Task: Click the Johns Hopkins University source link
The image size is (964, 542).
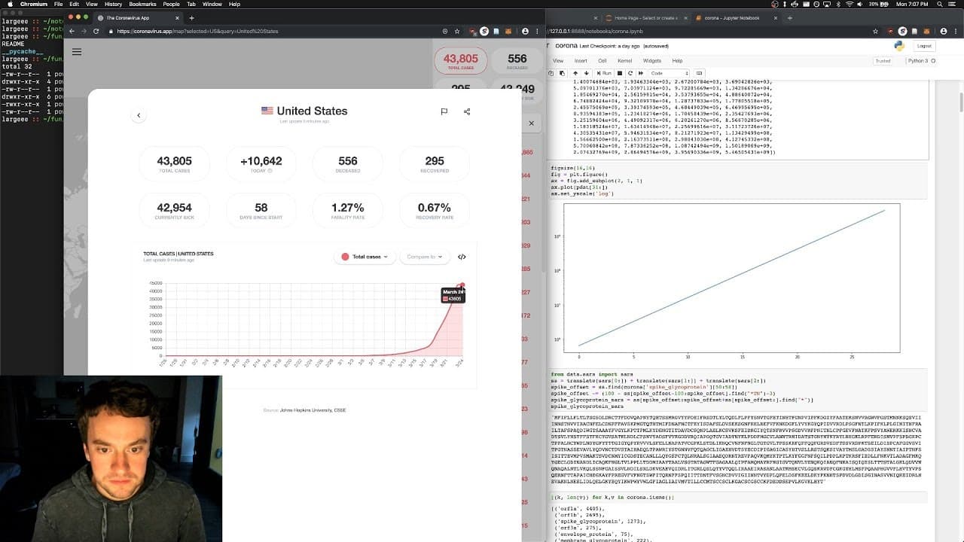Action: click(313, 410)
